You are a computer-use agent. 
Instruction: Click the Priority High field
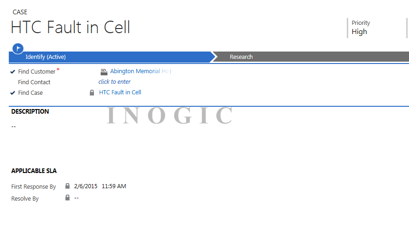[x=361, y=28]
